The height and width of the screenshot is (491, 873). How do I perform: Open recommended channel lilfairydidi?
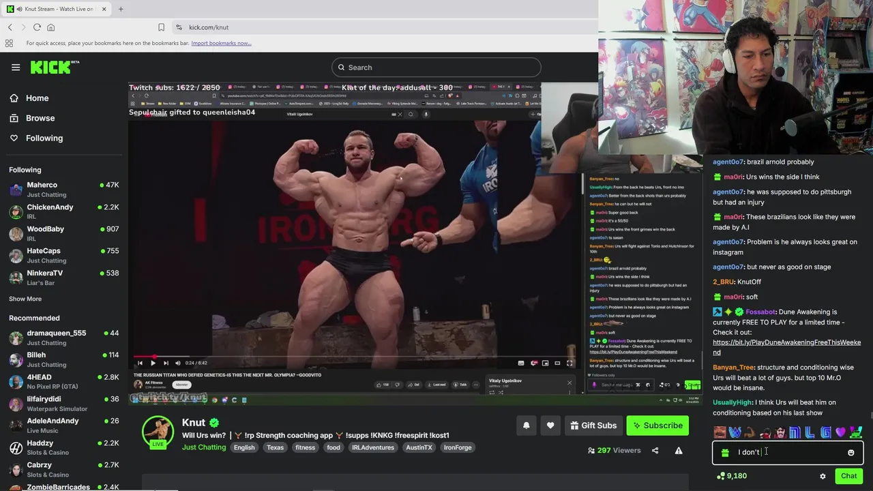coord(64,403)
